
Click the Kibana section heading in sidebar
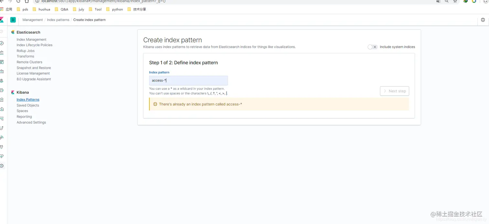click(23, 92)
